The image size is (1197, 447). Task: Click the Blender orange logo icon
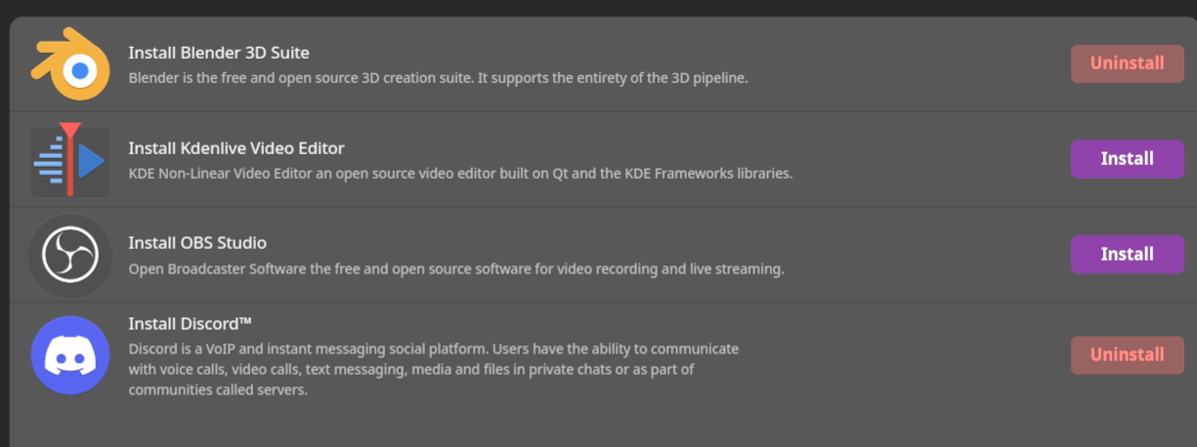69,62
